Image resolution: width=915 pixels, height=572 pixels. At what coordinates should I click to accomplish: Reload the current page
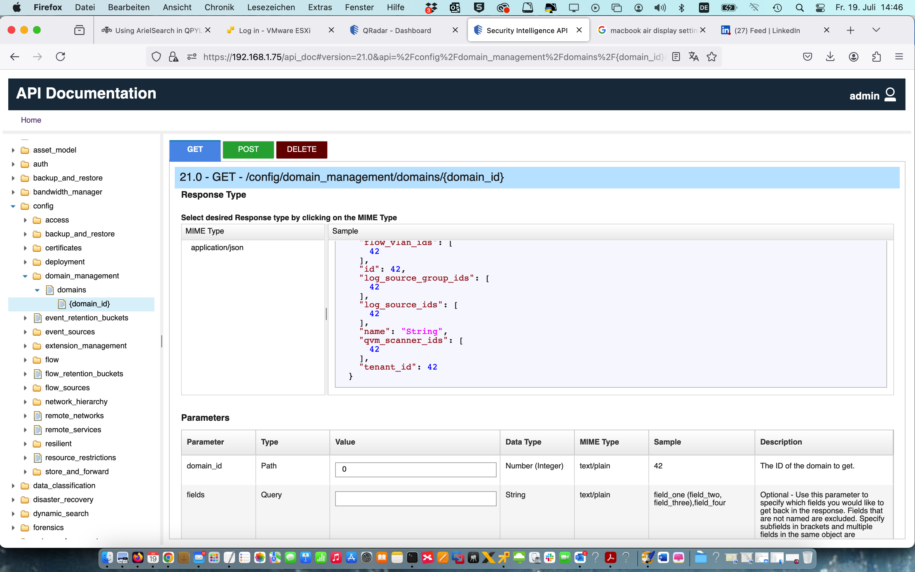(60, 57)
